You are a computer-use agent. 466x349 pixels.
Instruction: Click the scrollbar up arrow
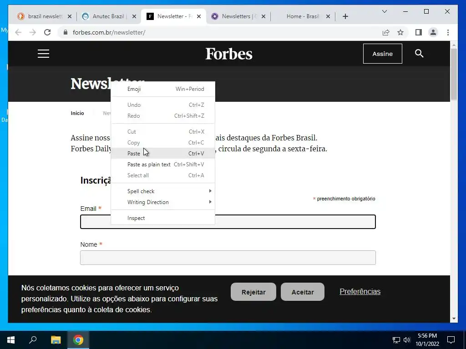point(454,45)
